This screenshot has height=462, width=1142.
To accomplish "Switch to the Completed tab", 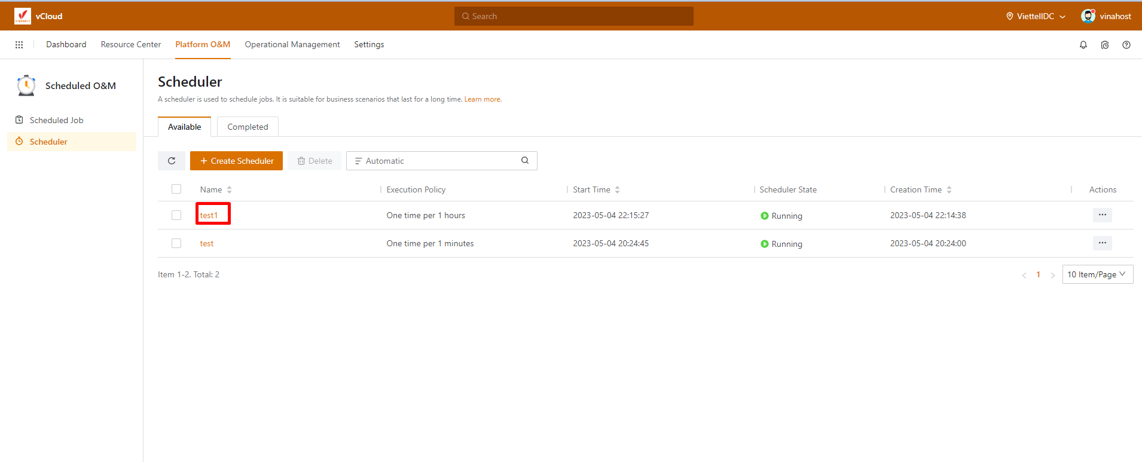I will pos(248,127).
